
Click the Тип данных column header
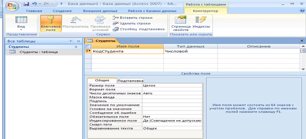click(x=190, y=46)
